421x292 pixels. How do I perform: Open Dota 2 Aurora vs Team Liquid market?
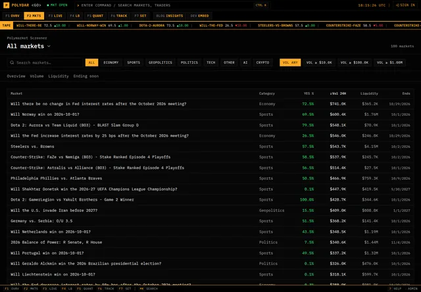pos(210,125)
